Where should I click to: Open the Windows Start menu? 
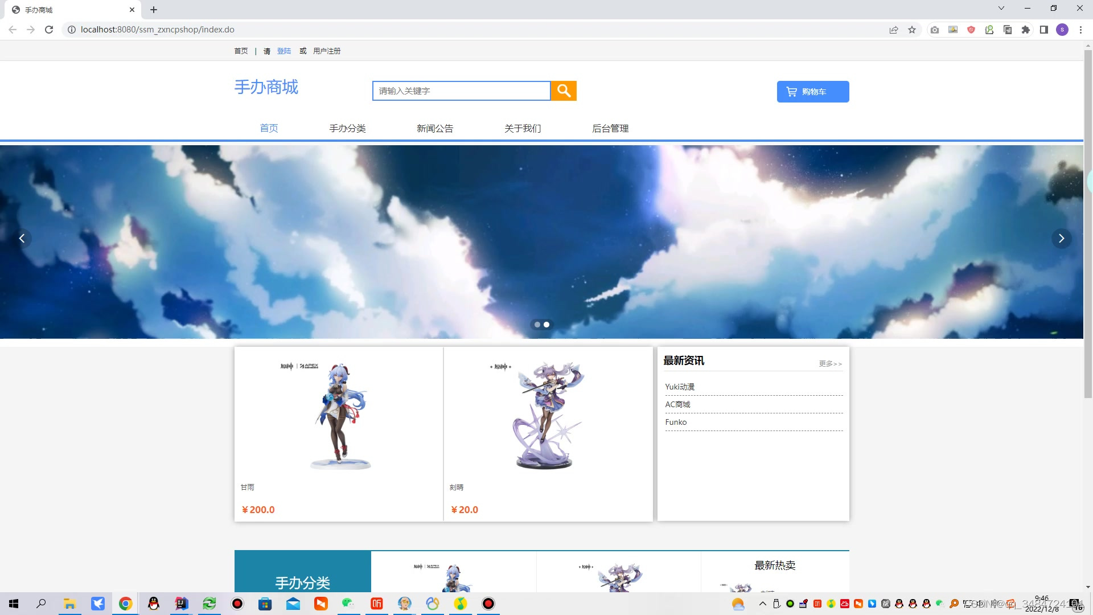(14, 604)
